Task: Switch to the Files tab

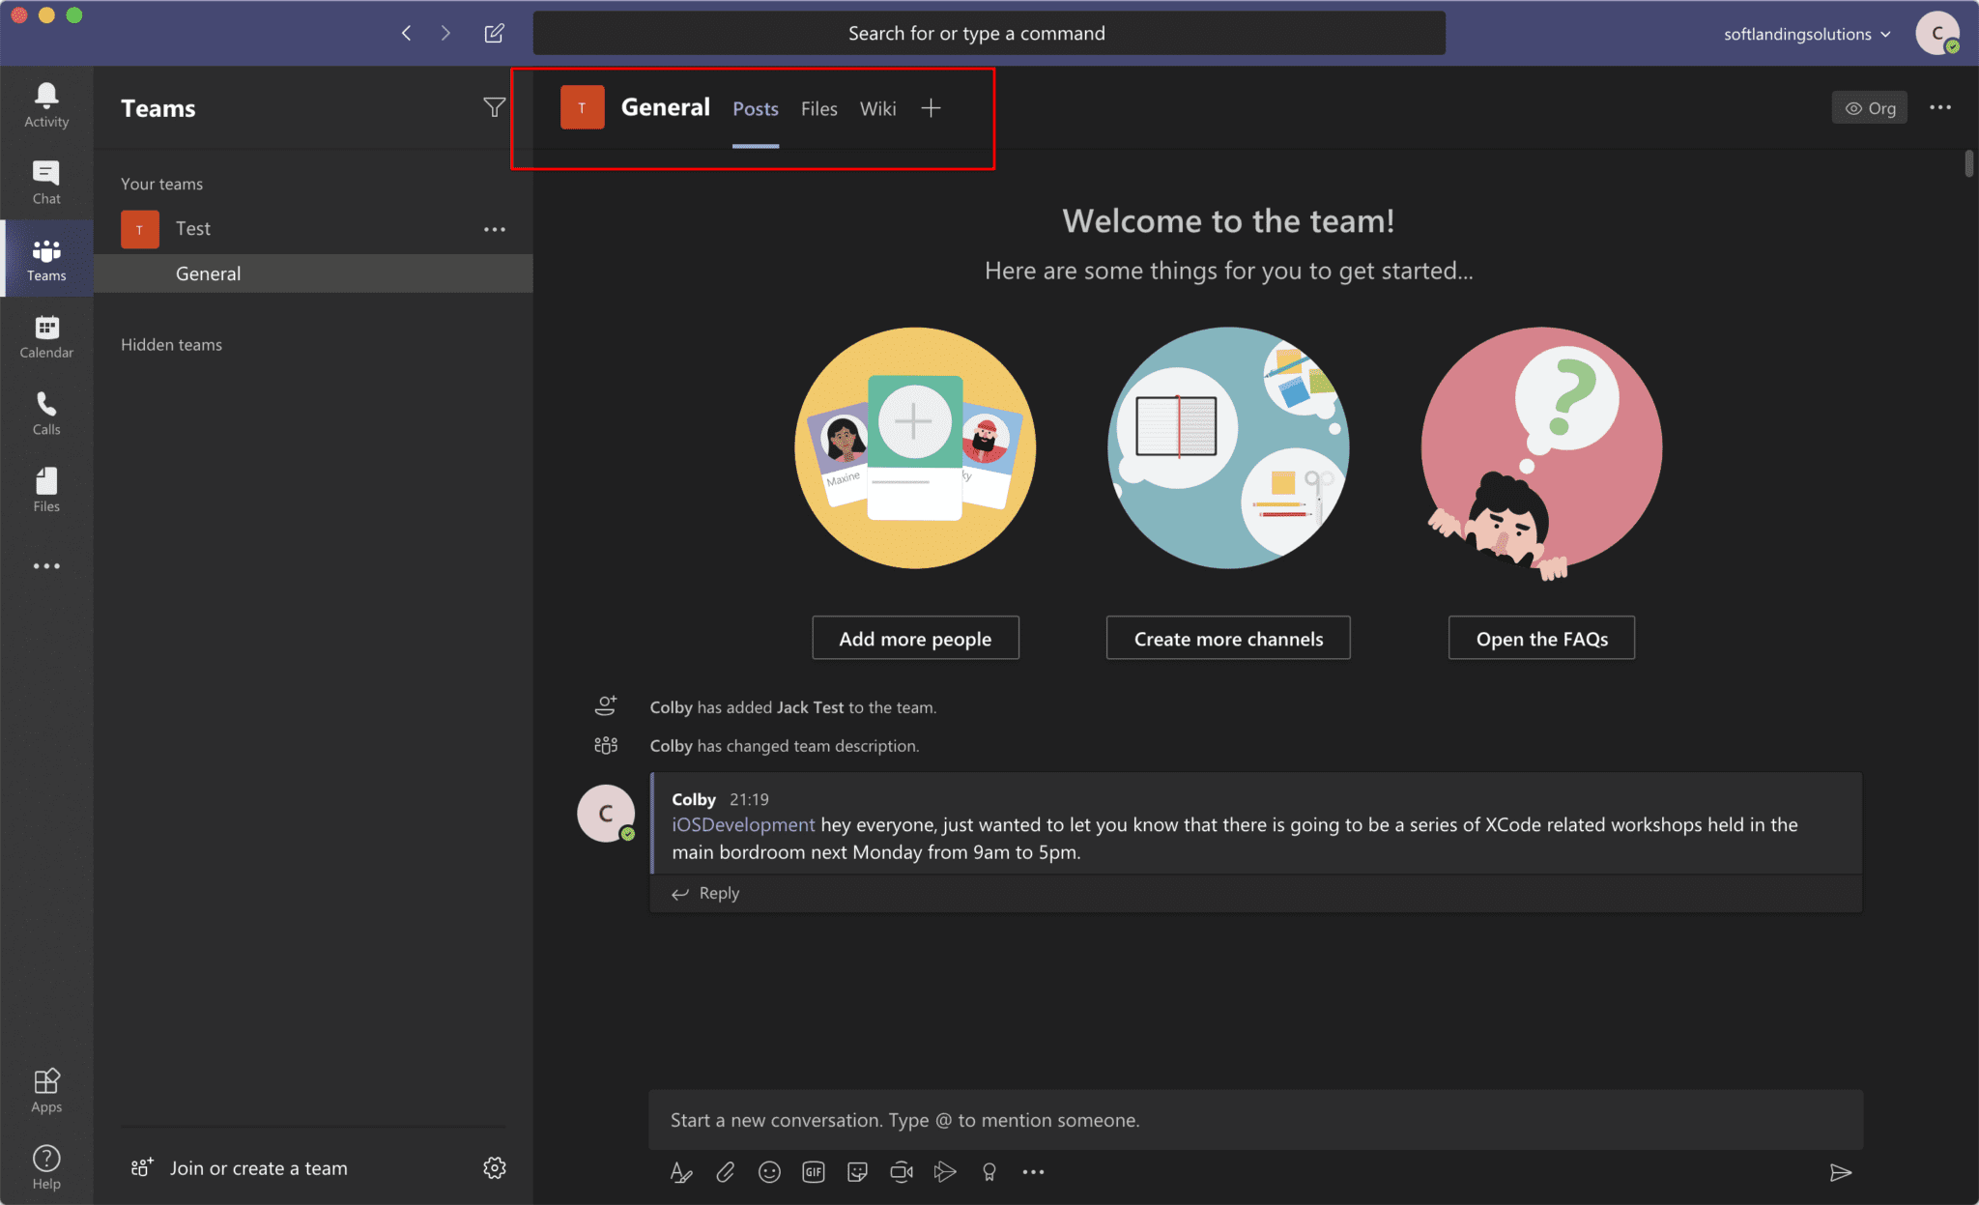Action: coord(818,108)
